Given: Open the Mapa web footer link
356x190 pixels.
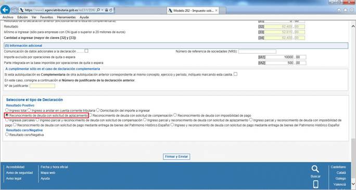Looking at the screenshot, I should pyautogui.click(x=48, y=173).
